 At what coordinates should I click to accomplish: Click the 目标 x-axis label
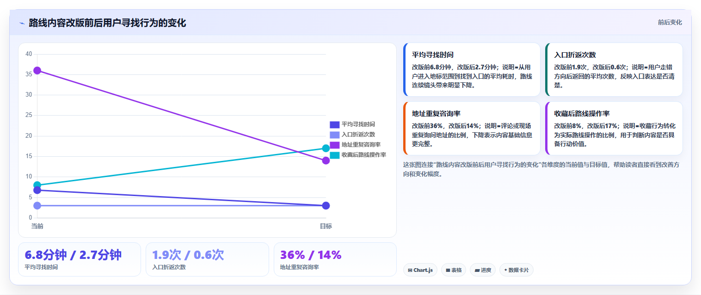click(326, 226)
